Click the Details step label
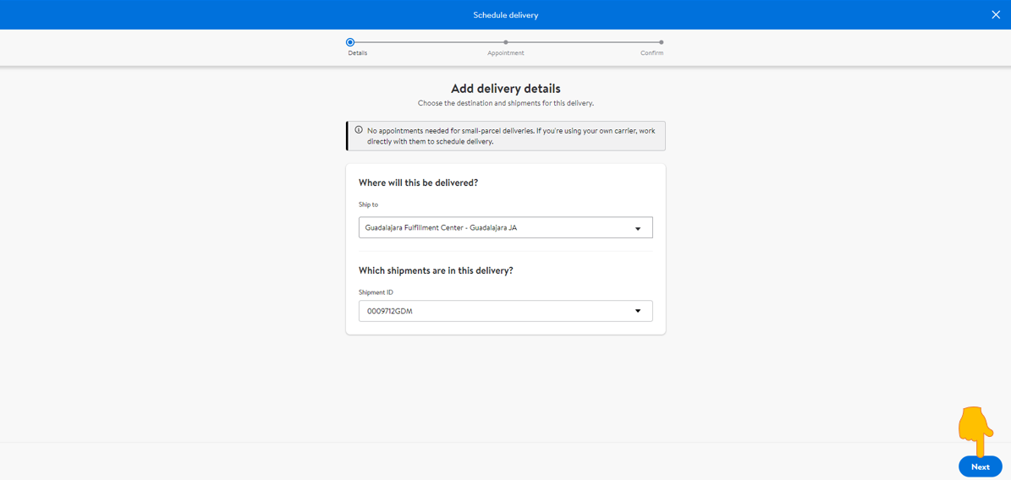The height and width of the screenshot is (480, 1011). tap(358, 53)
